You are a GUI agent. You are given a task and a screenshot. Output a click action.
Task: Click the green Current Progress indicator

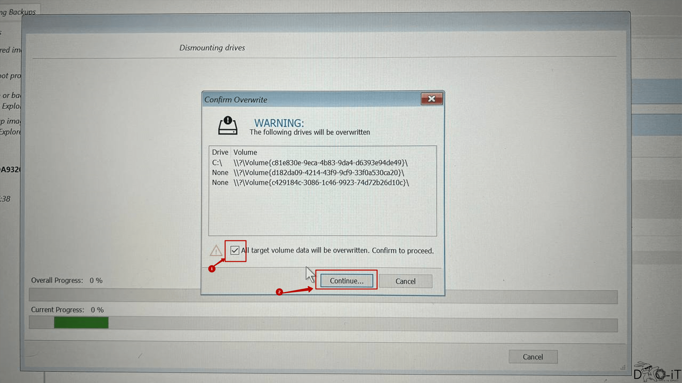(81, 323)
